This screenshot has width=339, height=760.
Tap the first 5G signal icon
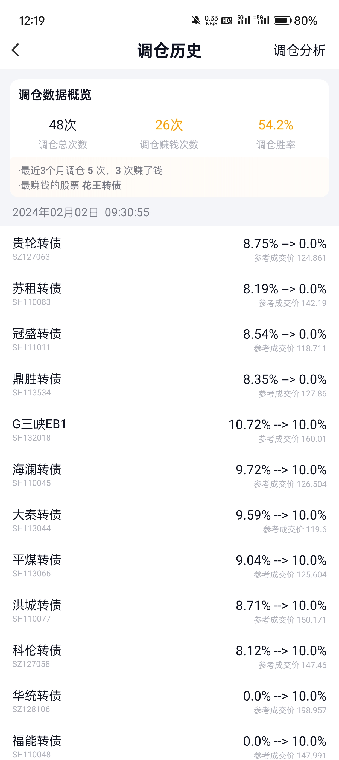click(x=244, y=20)
